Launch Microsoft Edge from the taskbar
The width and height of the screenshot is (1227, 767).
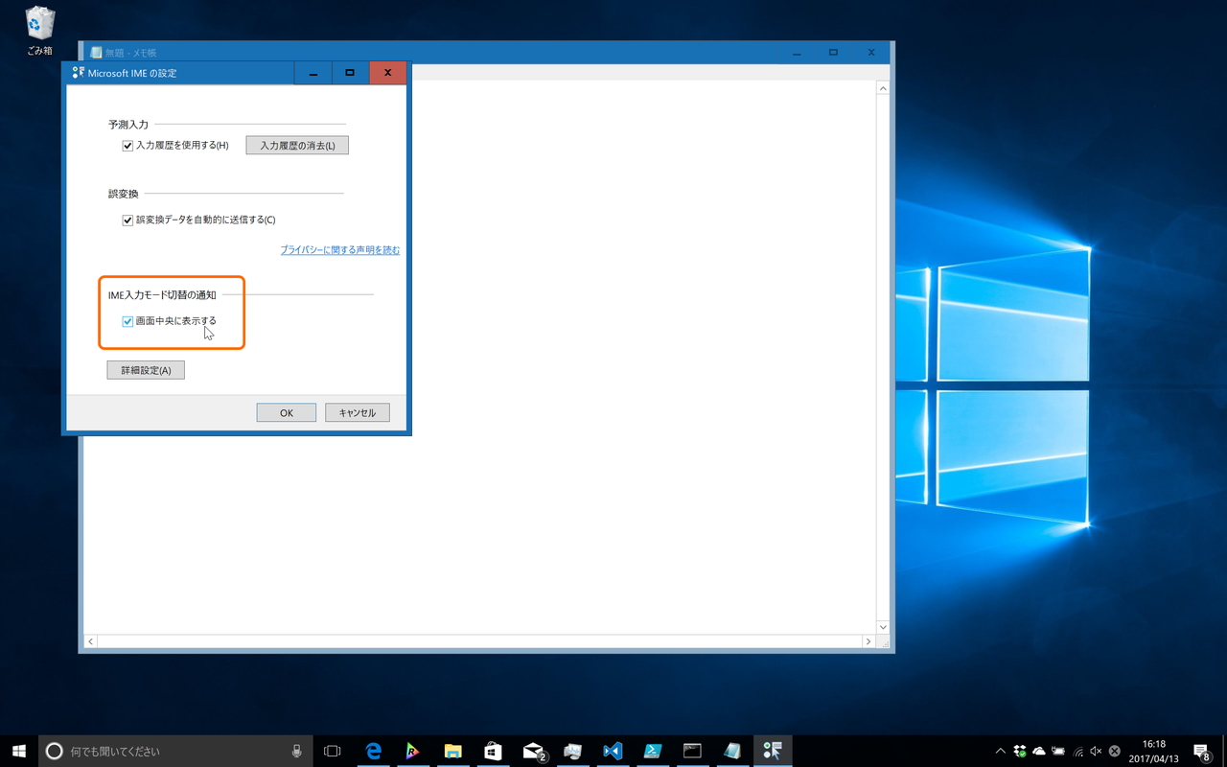tap(373, 751)
